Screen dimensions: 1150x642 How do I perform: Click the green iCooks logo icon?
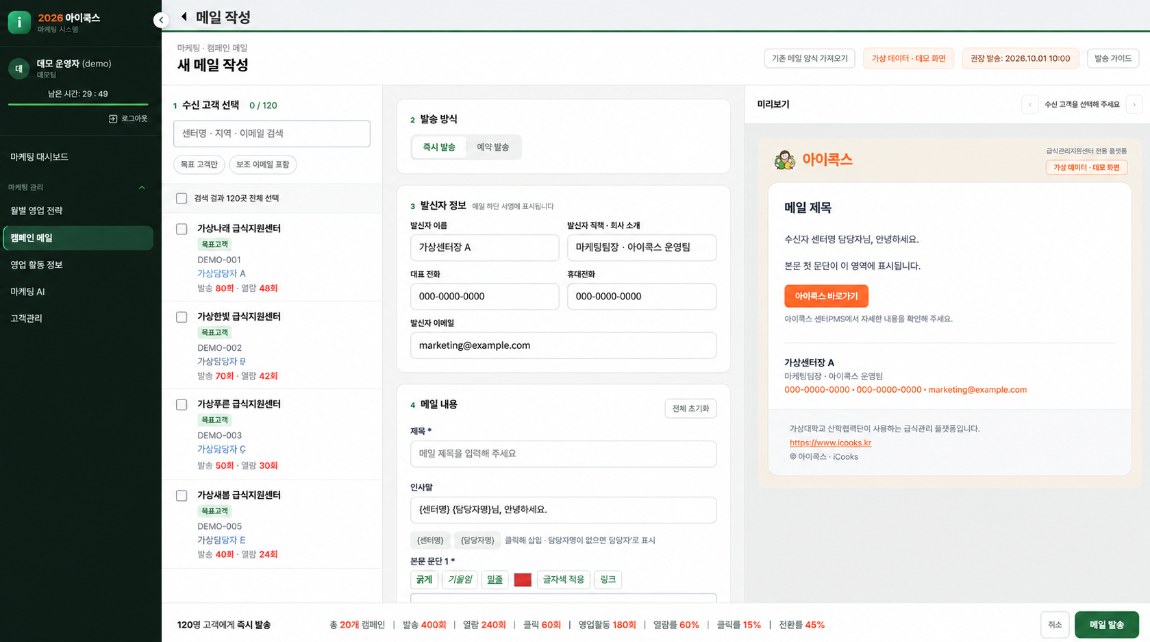point(19,23)
